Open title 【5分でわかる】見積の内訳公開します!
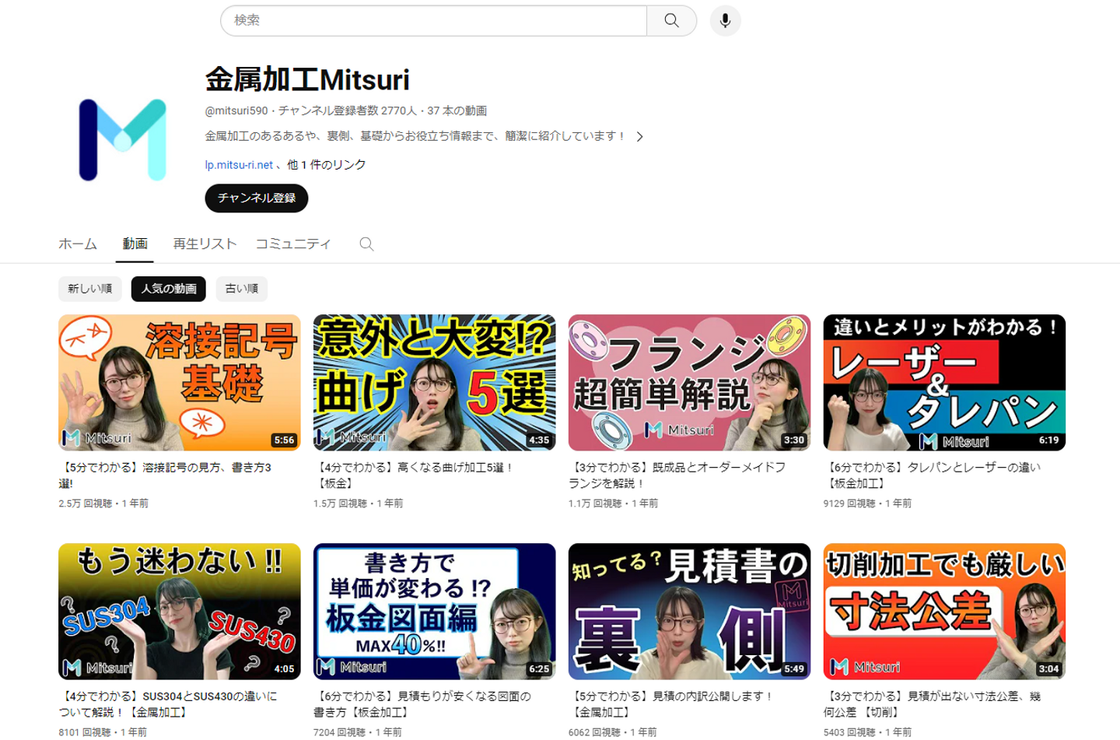1120x740 pixels. [x=671, y=704]
